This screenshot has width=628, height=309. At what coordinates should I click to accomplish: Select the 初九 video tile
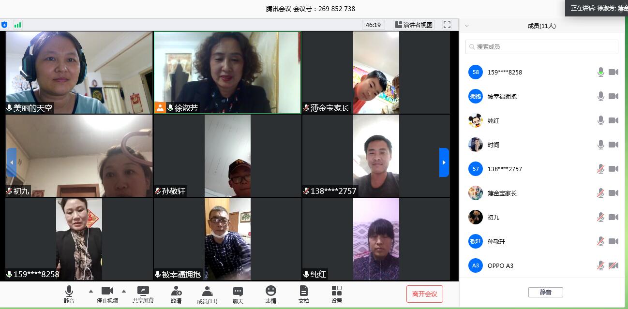79,156
